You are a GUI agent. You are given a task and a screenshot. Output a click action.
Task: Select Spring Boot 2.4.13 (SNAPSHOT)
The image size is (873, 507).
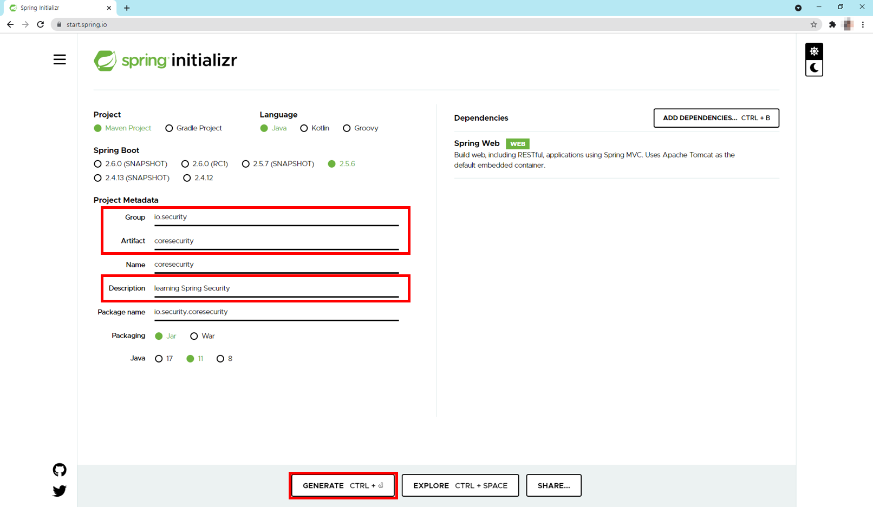click(x=132, y=178)
